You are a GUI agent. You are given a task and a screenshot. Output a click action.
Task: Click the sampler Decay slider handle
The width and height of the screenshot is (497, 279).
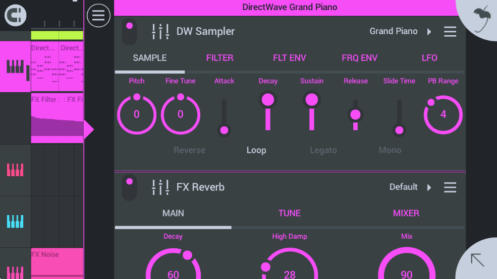tap(268, 100)
